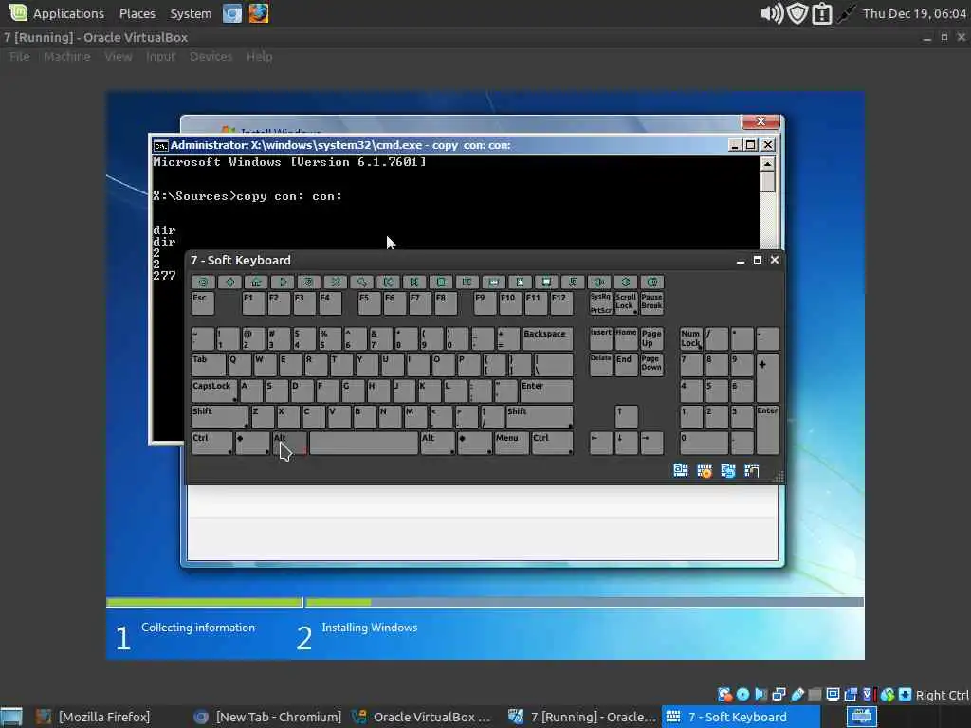Image resolution: width=971 pixels, height=728 pixels.
Task: Open the File menu in VirtualBox
Action: click(19, 56)
